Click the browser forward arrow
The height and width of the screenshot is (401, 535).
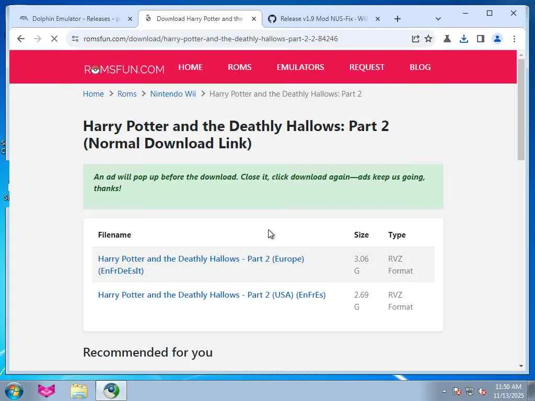[38, 39]
